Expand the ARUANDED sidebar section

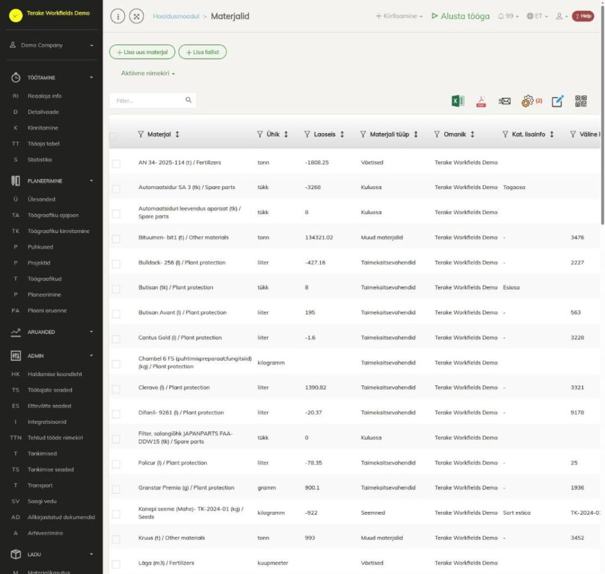click(52, 332)
